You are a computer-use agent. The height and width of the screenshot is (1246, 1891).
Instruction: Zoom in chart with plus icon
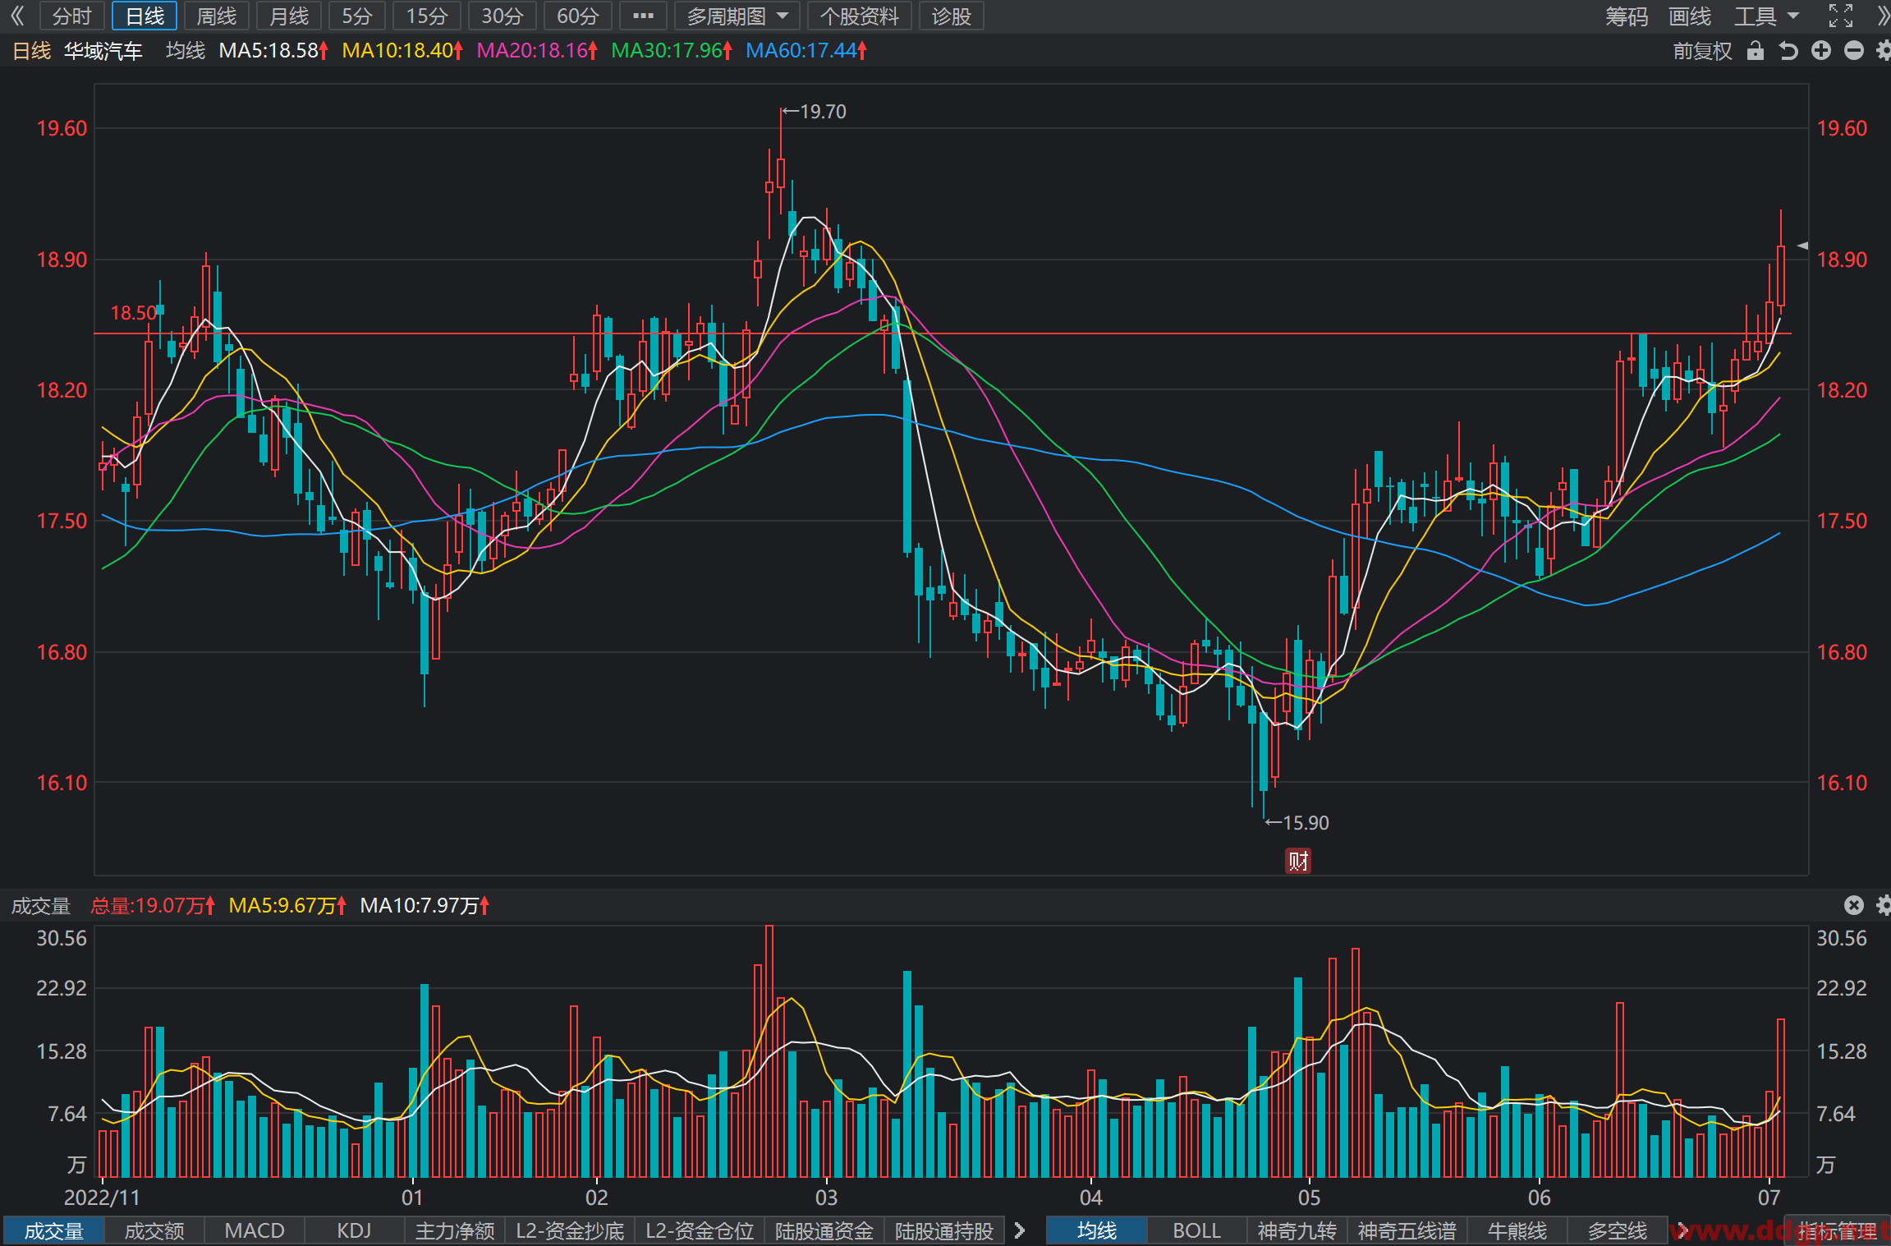click(x=1821, y=51)
